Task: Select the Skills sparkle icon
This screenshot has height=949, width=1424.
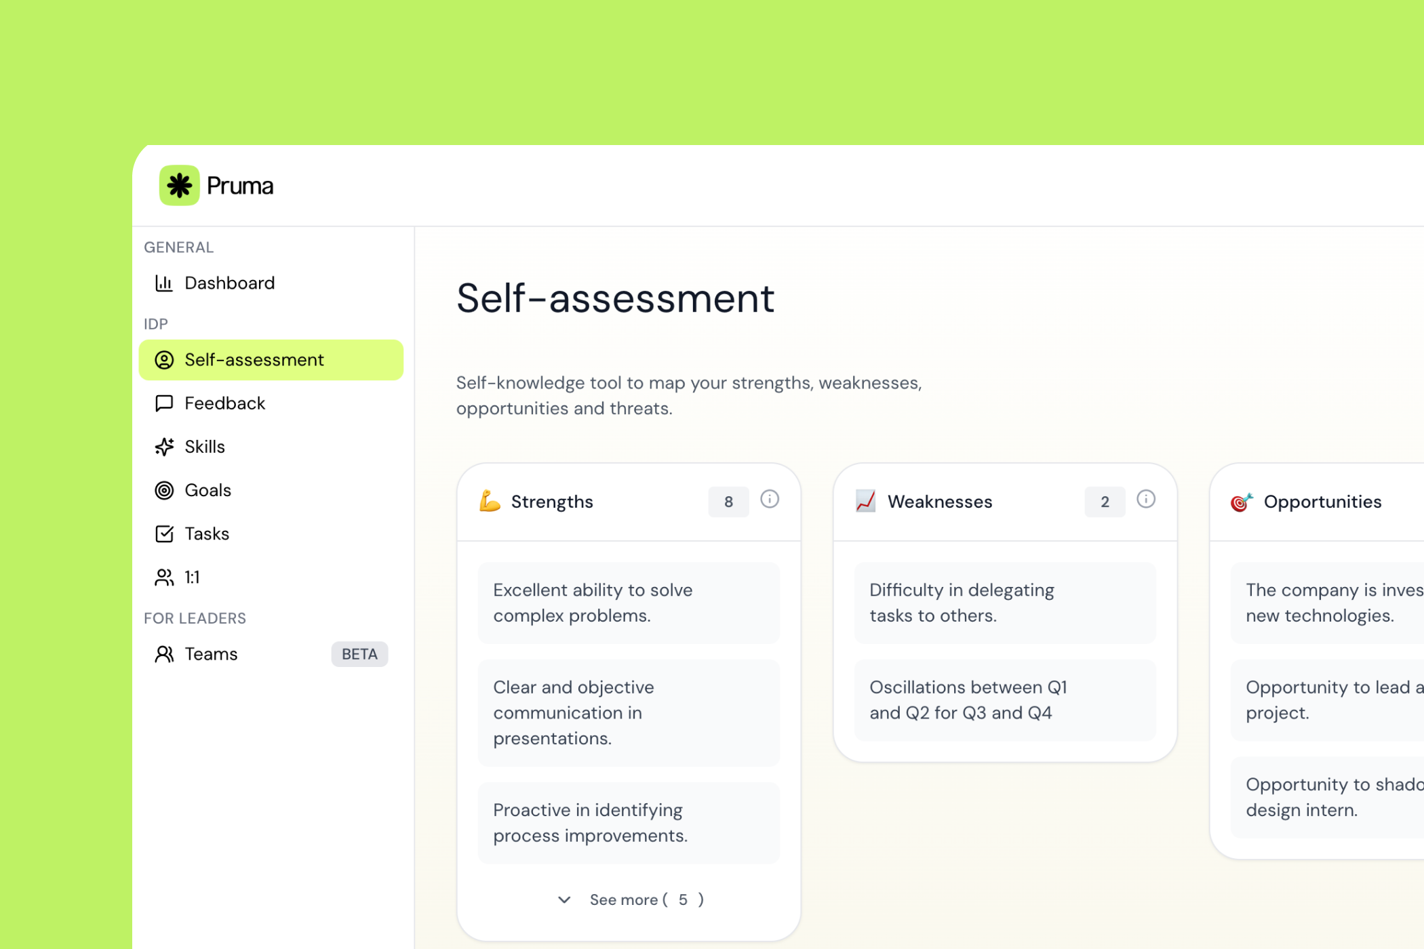Action: tap(163, 447)
